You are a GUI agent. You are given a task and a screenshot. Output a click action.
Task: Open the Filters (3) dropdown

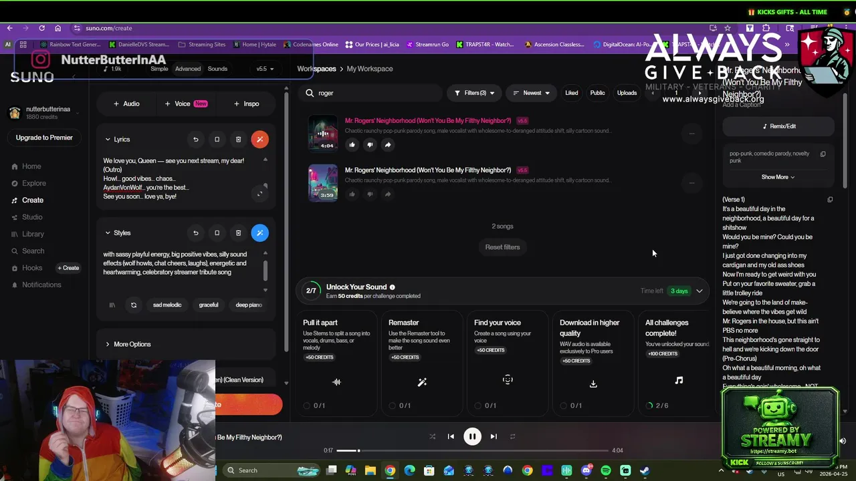coord(474,93)
